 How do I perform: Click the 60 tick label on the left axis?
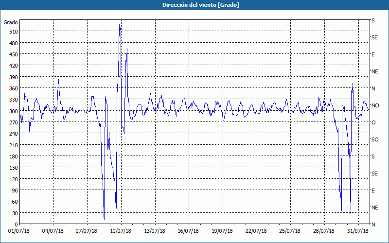(x=15, y=202)
